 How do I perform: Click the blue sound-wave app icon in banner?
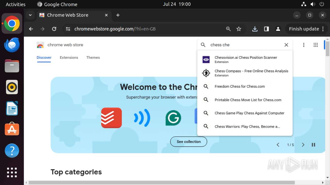[x=142, y=118]
